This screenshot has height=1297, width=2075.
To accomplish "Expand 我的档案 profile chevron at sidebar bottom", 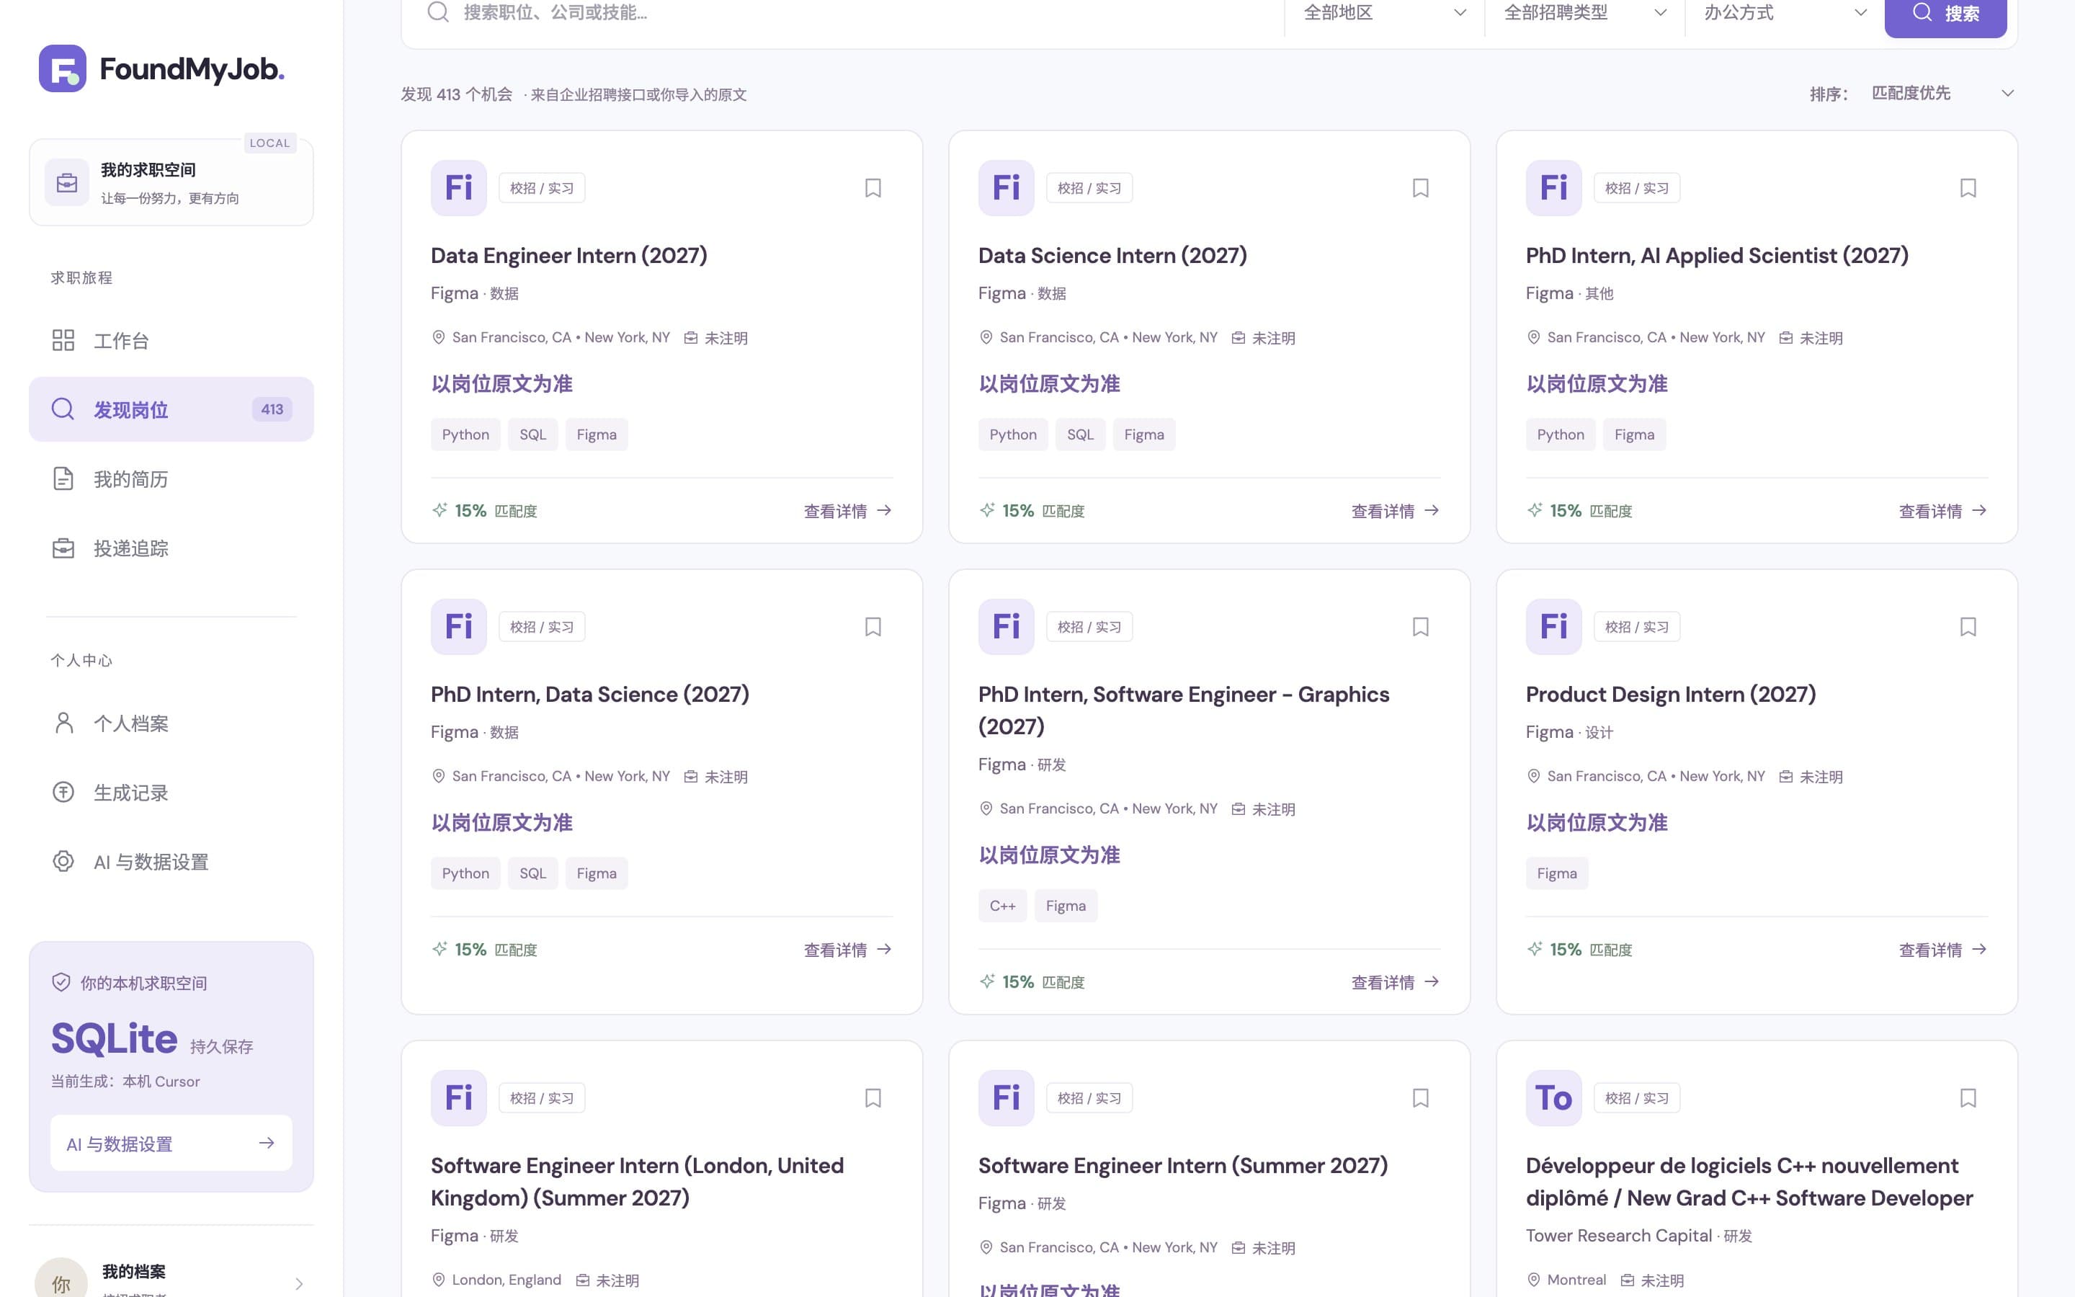I will point(298,1284).
